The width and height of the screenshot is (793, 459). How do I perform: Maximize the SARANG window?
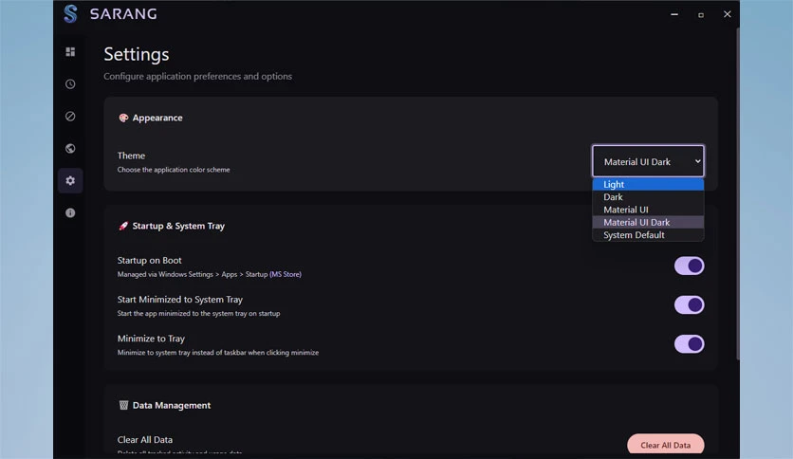pyautogui.click(x=700, y=14)
